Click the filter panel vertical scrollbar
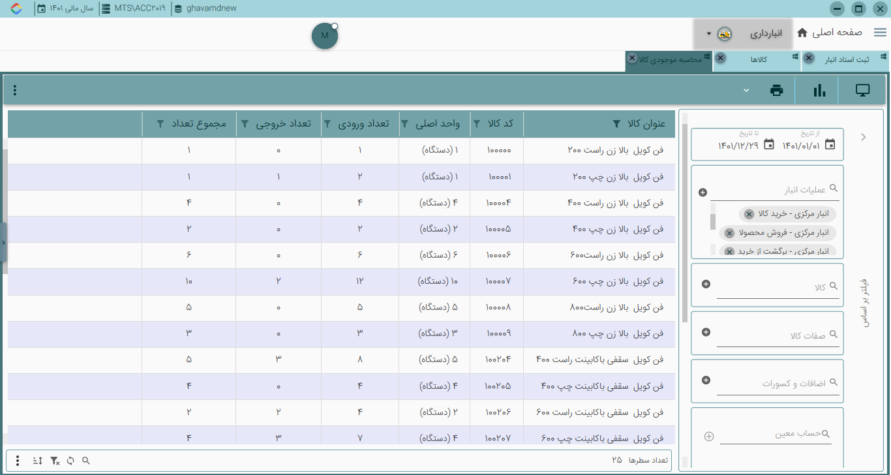The width and height of the screenshot is (891, 475). point(684,222)
